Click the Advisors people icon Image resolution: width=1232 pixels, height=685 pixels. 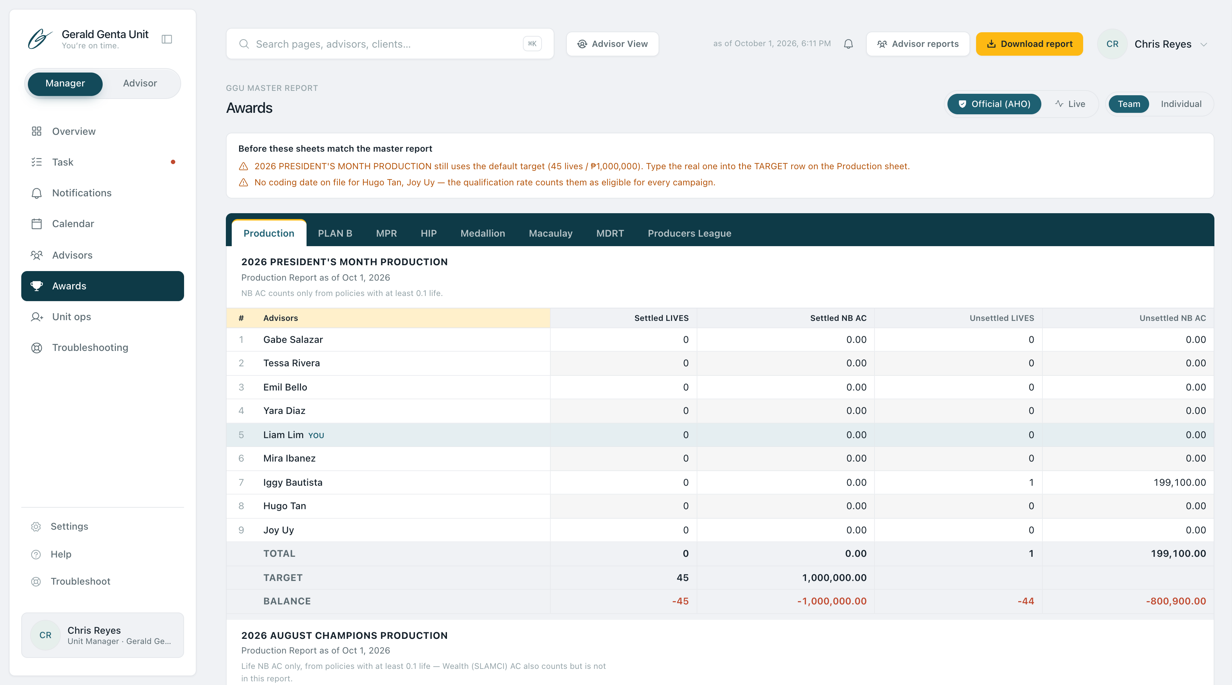tap(37, 255)
